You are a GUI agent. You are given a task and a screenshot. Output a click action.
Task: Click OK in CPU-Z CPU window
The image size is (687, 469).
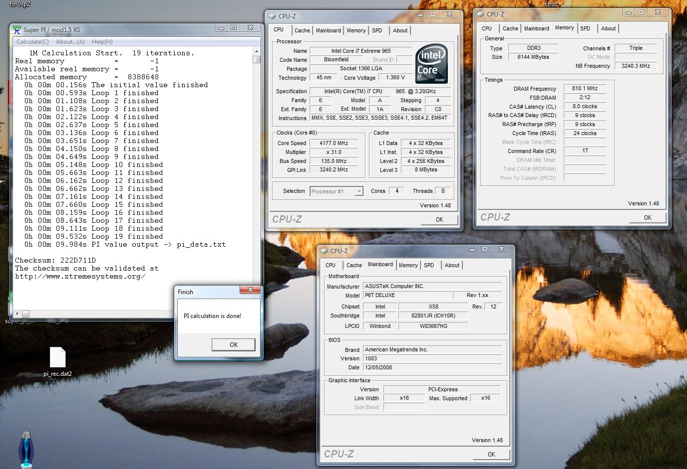(x=439, y=219)
